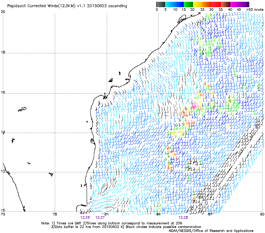Click the longitude axis label '81'
The width and height of the screenshot is (265, 233).
pyautogui.click(x=107, y=214)
